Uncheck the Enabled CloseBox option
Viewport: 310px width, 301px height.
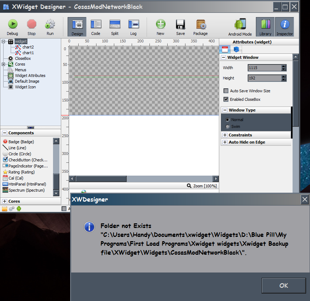(x=226, y=99)
